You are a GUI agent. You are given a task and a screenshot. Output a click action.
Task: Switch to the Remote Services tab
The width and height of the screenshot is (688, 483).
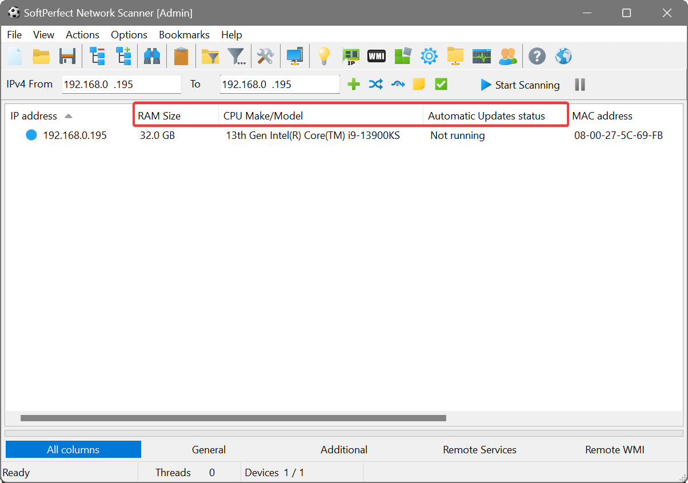coord(479,449)
